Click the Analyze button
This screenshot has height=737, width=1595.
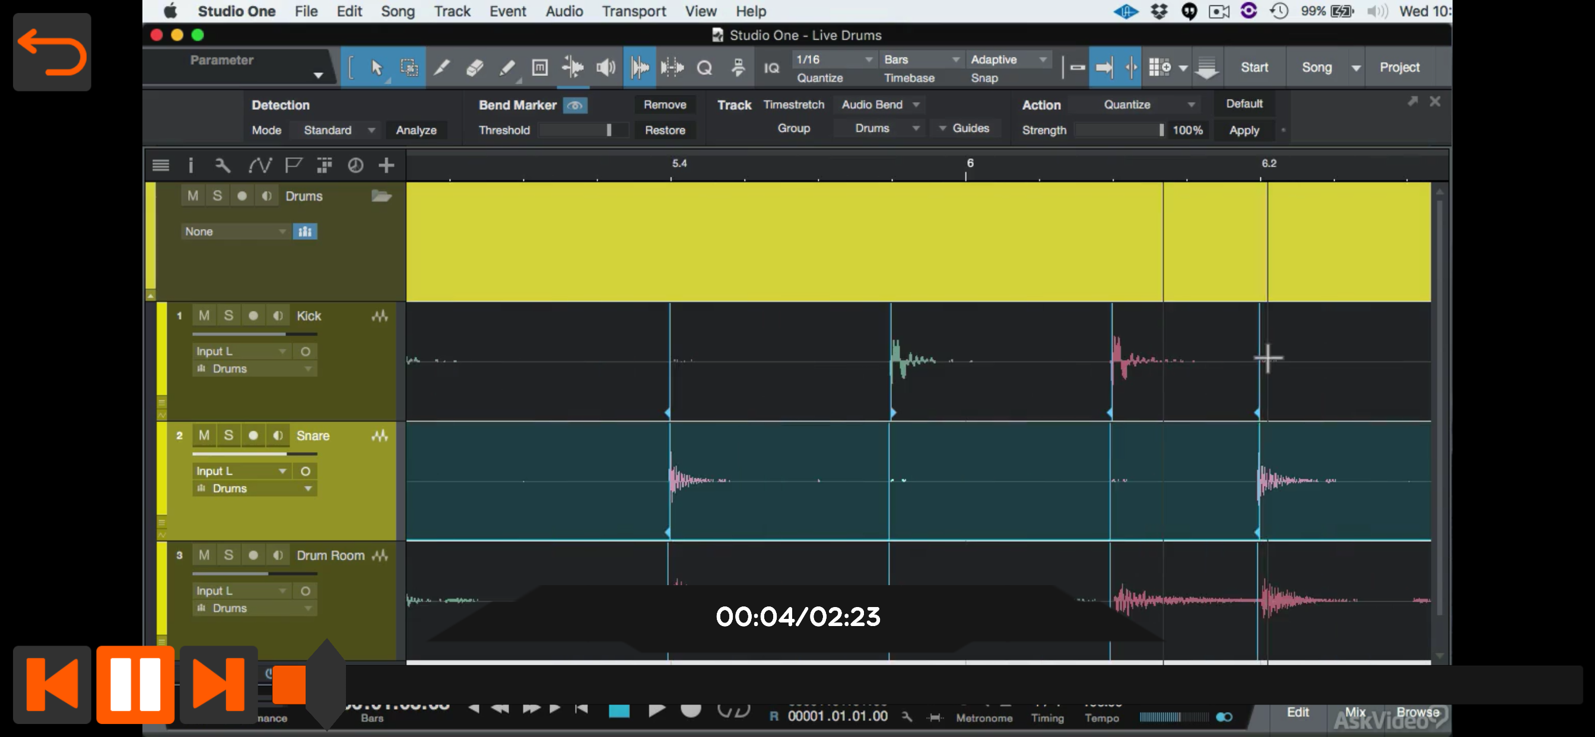click(x=416, y=130)
